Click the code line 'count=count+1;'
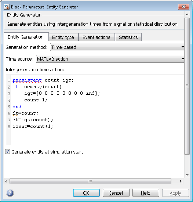 click(x=33, y=126)
